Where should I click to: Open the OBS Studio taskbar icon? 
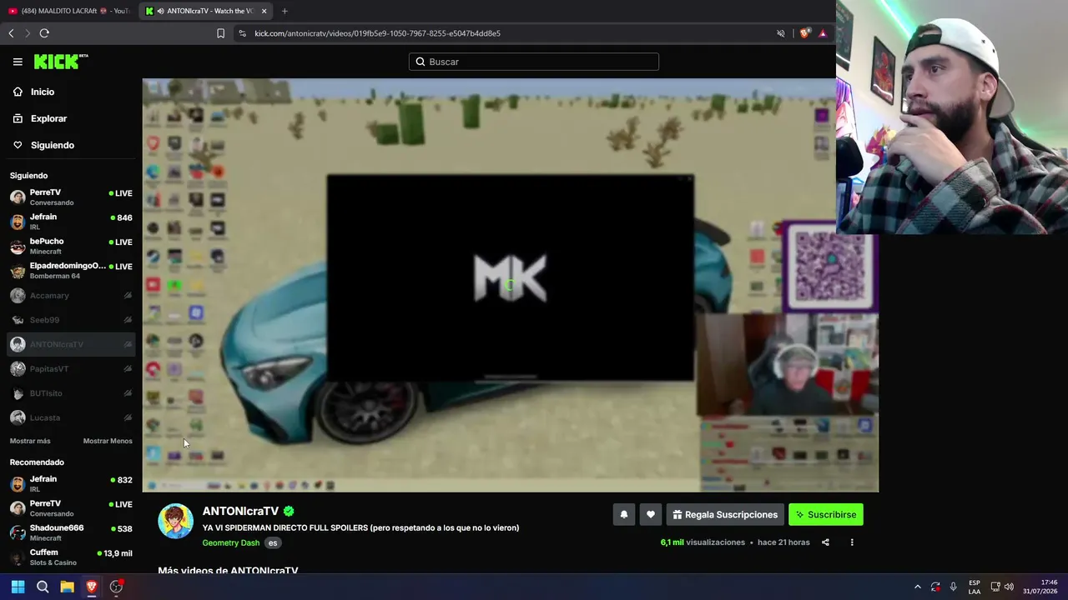tap(116, 587)
